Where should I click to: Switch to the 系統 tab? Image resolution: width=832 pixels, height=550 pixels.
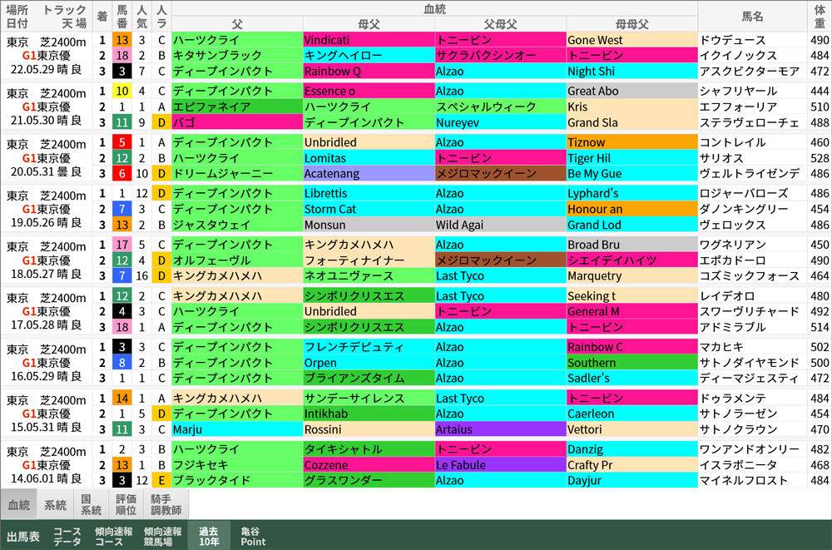56,504
